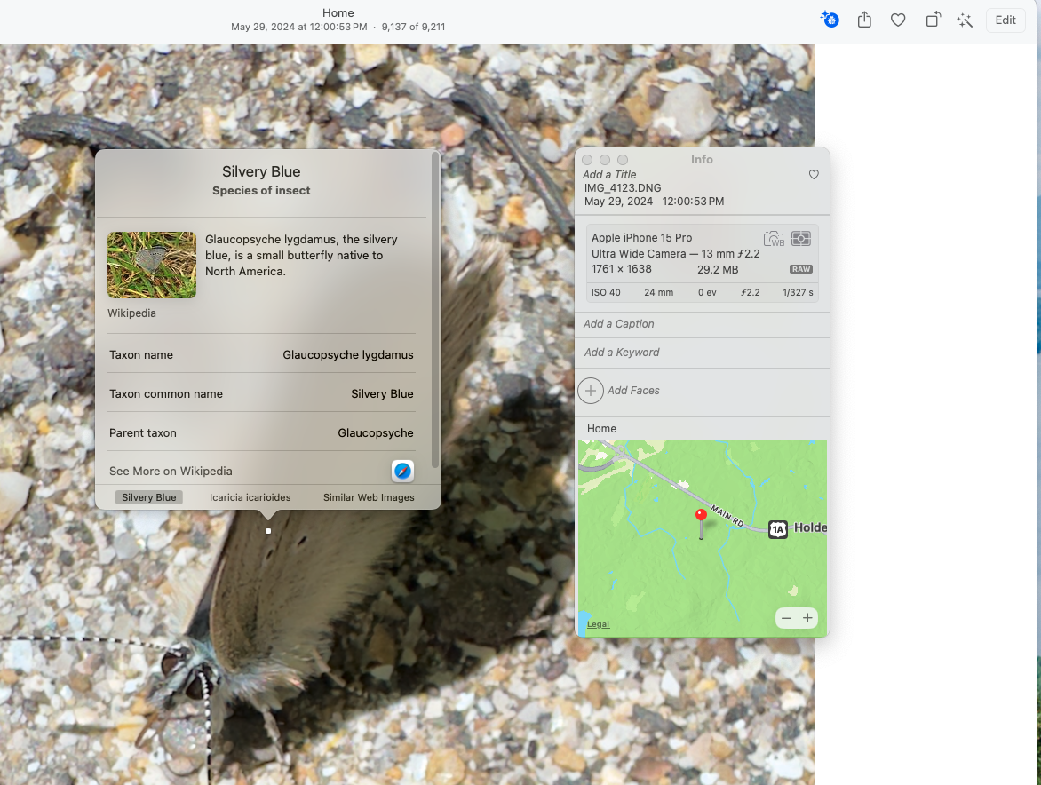
Task: Toggle favorite heart in the Info window
Action: coord(814,175)
